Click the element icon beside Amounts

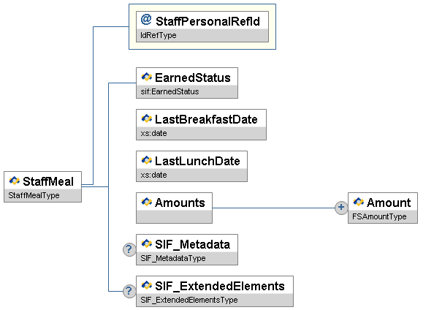click(x=147, y=202)
